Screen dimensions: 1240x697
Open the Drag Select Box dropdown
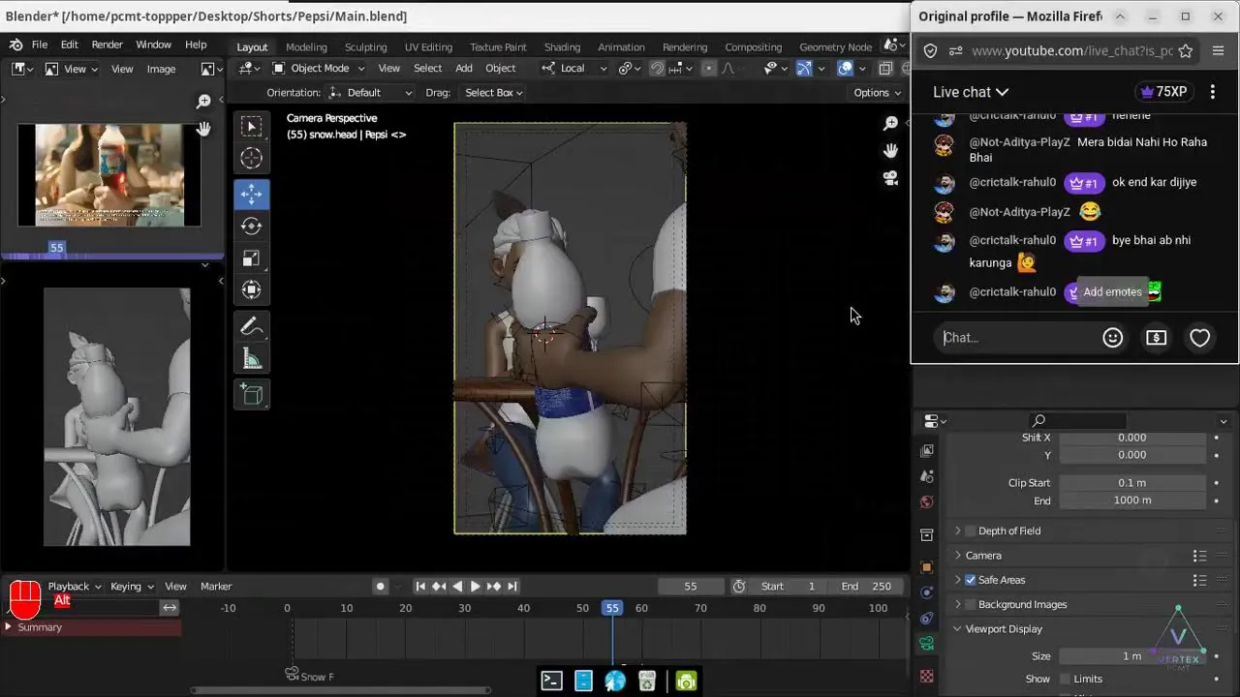(494, 92)
